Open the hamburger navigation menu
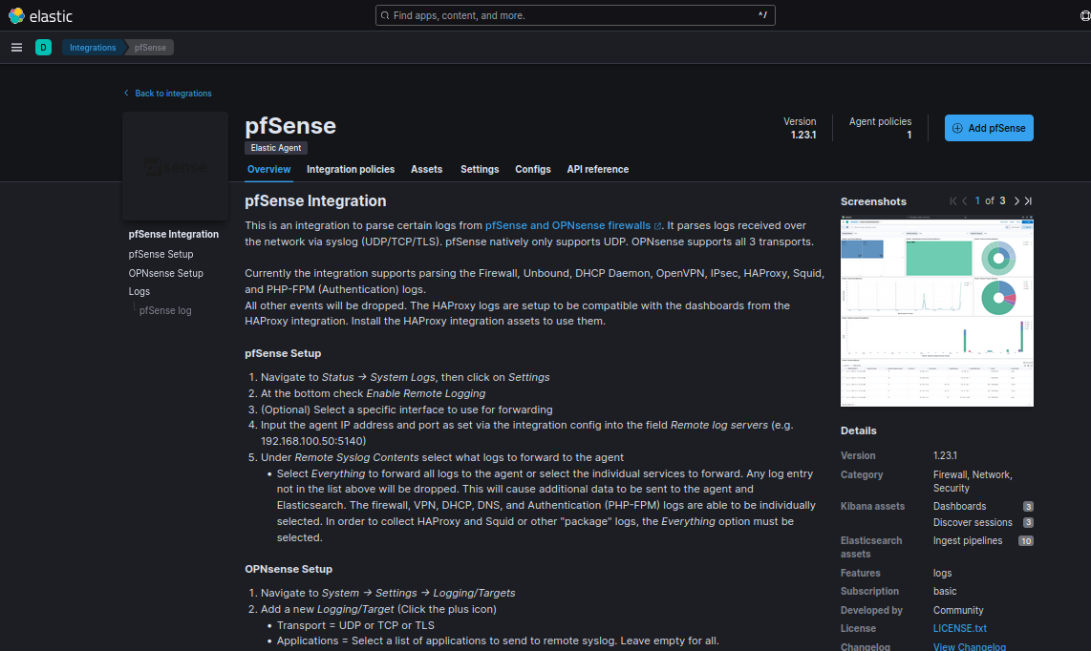 (x=16, y=48)
